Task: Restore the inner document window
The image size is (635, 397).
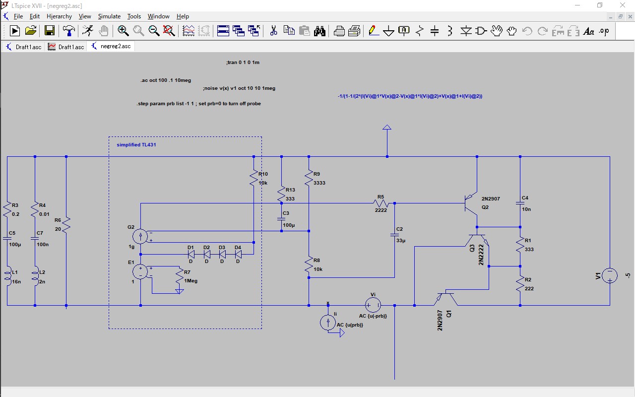Action: click(620, 16)
